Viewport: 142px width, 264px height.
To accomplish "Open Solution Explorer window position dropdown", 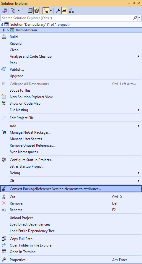I will click(129, 3).
